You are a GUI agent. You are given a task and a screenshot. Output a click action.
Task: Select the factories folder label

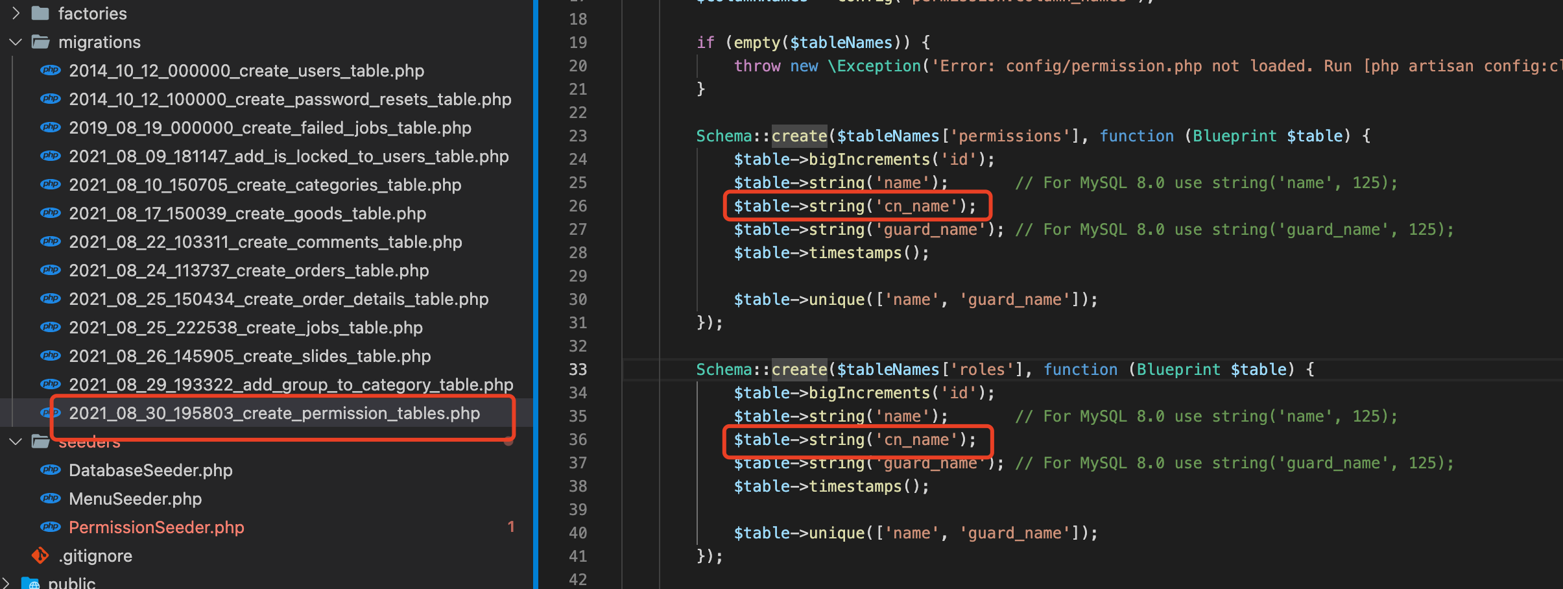(x=92, y=13)
